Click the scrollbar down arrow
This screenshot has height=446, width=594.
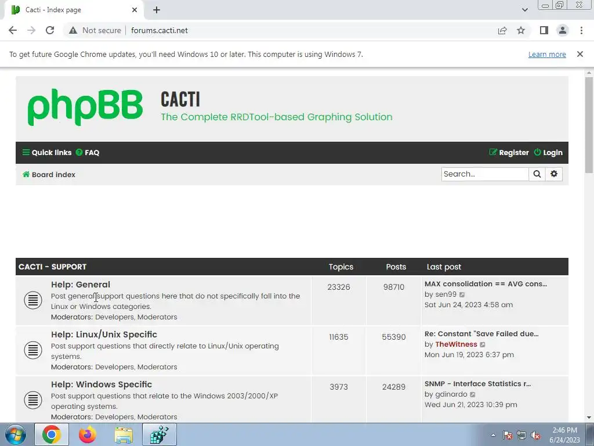point(589,418)
